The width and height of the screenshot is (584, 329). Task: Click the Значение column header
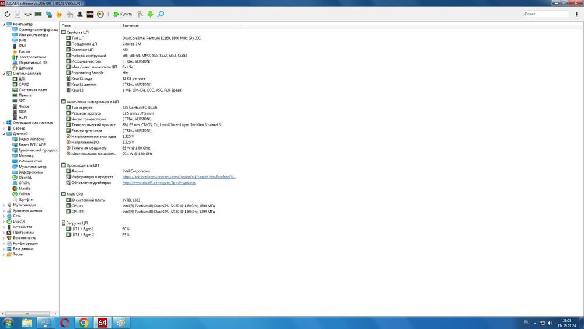point(180,26)
